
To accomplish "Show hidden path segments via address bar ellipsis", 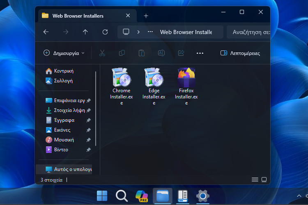I will (x=150, y=32).
